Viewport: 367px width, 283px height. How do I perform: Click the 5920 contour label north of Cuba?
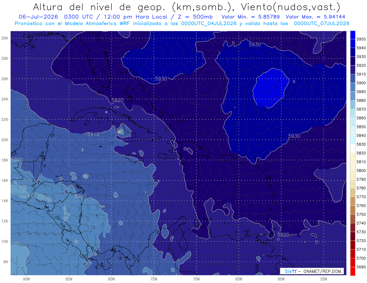(x=117, y=100)
